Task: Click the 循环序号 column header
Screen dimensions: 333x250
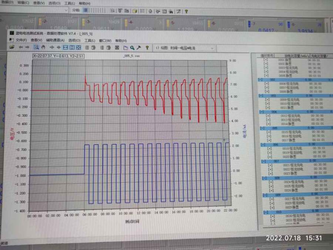Action: pos(268,55)
